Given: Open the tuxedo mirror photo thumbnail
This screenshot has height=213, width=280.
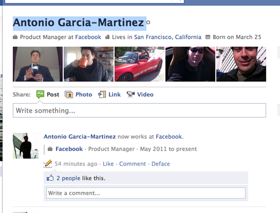Looking at the screenshot, I should 37,64.
